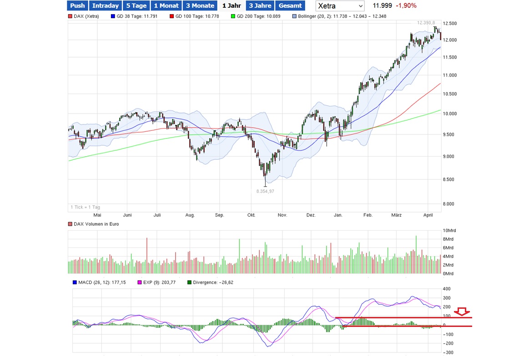
Task: Click the Intraday button
Action: [105, 5]
